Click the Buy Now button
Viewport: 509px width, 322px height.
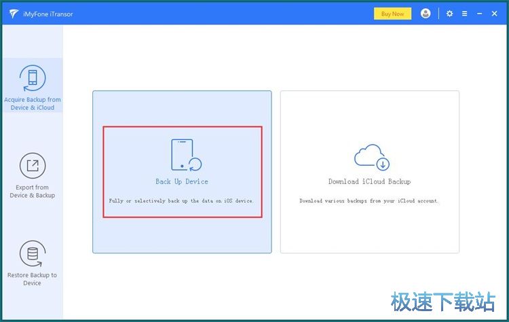392,14
